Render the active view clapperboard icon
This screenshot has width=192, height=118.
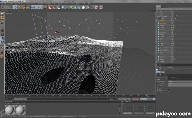pos(50,7)
